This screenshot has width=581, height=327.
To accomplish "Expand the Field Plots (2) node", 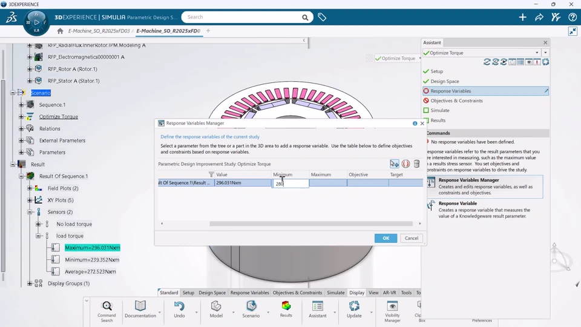I will pyautogui.click(x=30, y=188).
